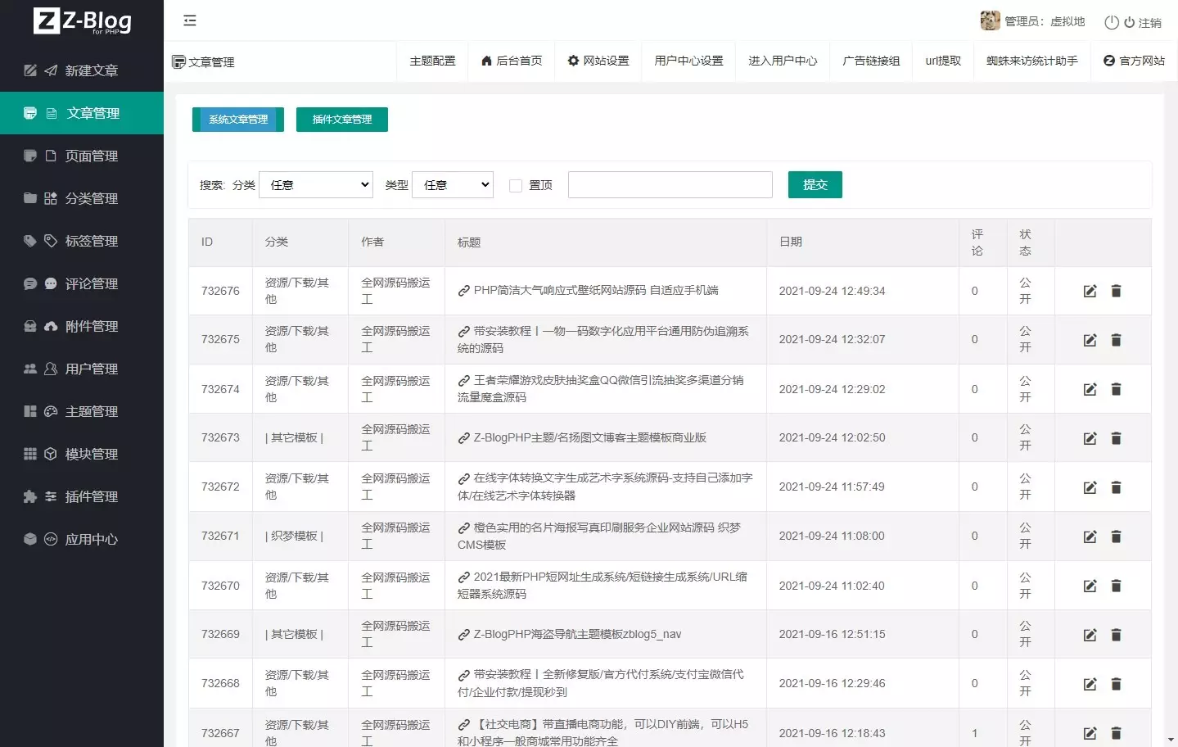Open 网站设置 tab
The image size is (1178, 747).
click(598, 61)
